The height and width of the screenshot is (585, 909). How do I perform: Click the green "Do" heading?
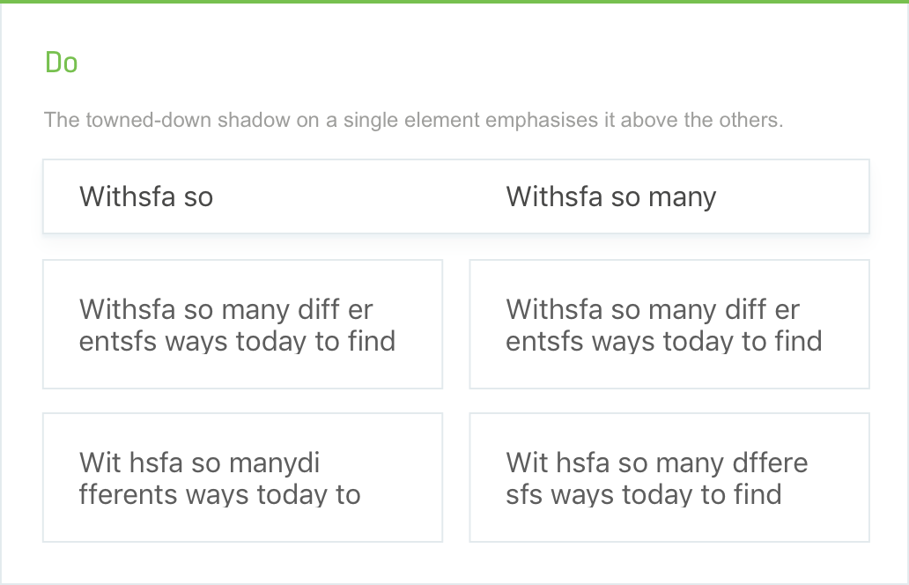tap(62, 63)
